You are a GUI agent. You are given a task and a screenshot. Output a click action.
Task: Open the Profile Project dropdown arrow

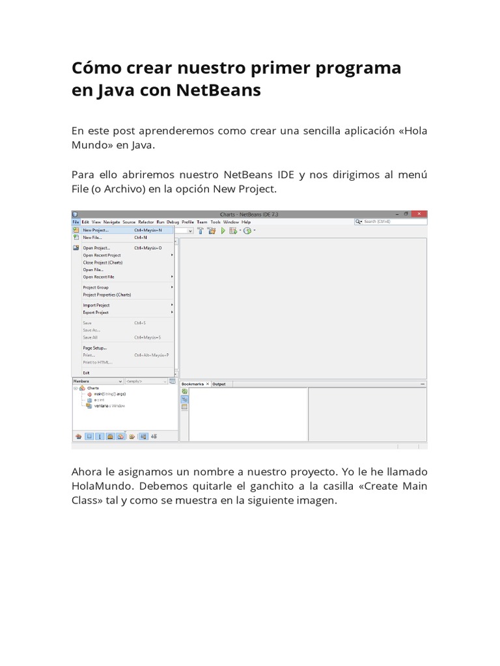coord(255,231)
